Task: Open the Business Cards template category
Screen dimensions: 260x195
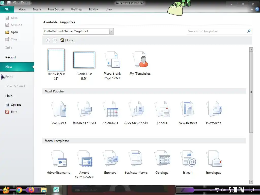Action: pyautogui.click(x=84, y=113)
